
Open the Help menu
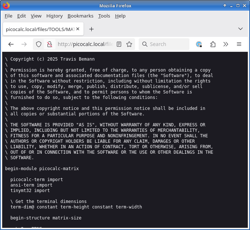click(x=120, y=16)
